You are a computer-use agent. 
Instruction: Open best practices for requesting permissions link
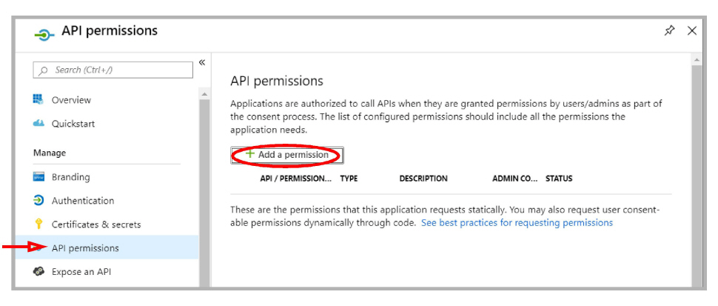coord(517,222)
